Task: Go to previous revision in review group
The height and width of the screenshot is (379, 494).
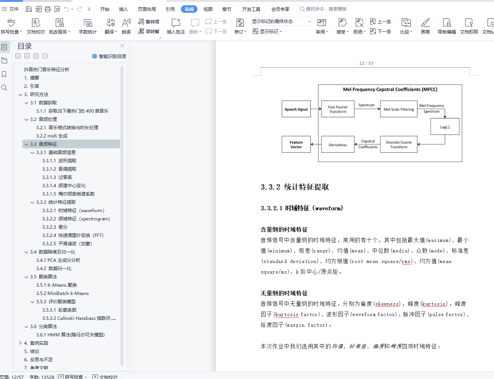Action: (x=381, y=21)
